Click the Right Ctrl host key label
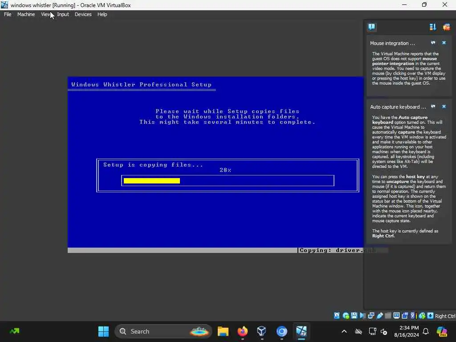Image resolution: width=456 pixels, height=342 pixels. tap(445, 316)
